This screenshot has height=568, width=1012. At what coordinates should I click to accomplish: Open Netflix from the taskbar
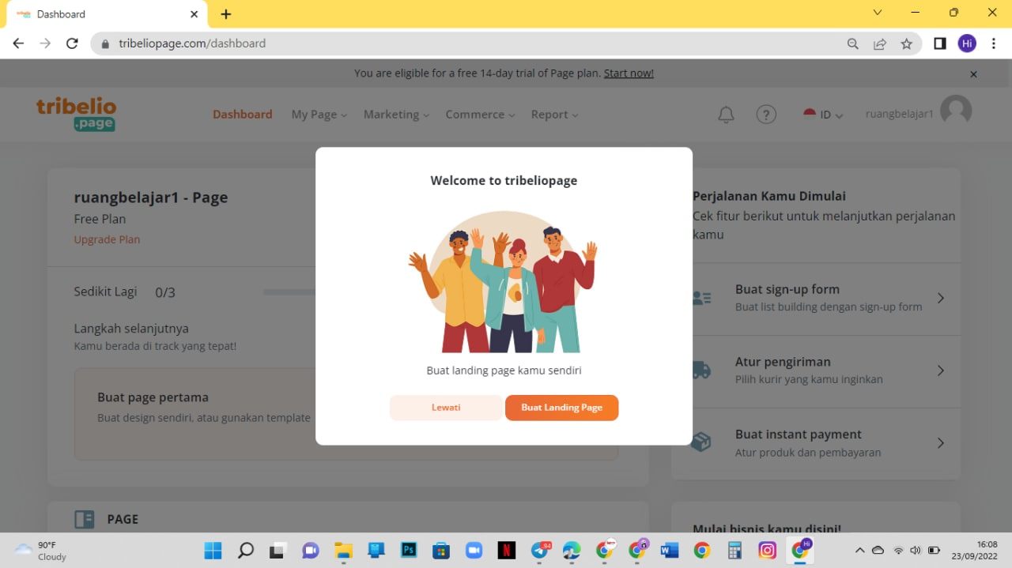(x=507, y=551)
